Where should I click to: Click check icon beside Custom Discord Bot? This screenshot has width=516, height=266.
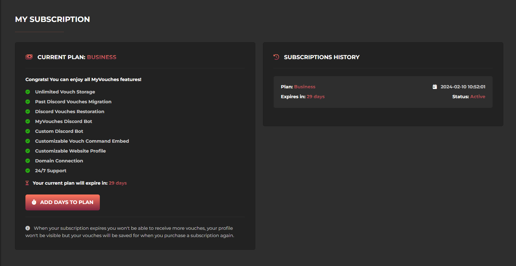pos(28,131)
